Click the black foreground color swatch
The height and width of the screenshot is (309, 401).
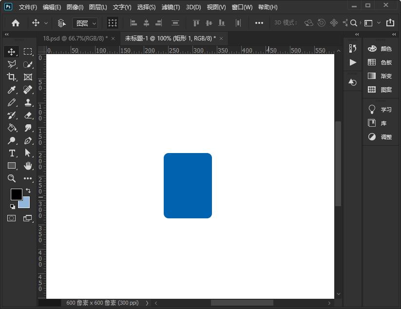16,194
